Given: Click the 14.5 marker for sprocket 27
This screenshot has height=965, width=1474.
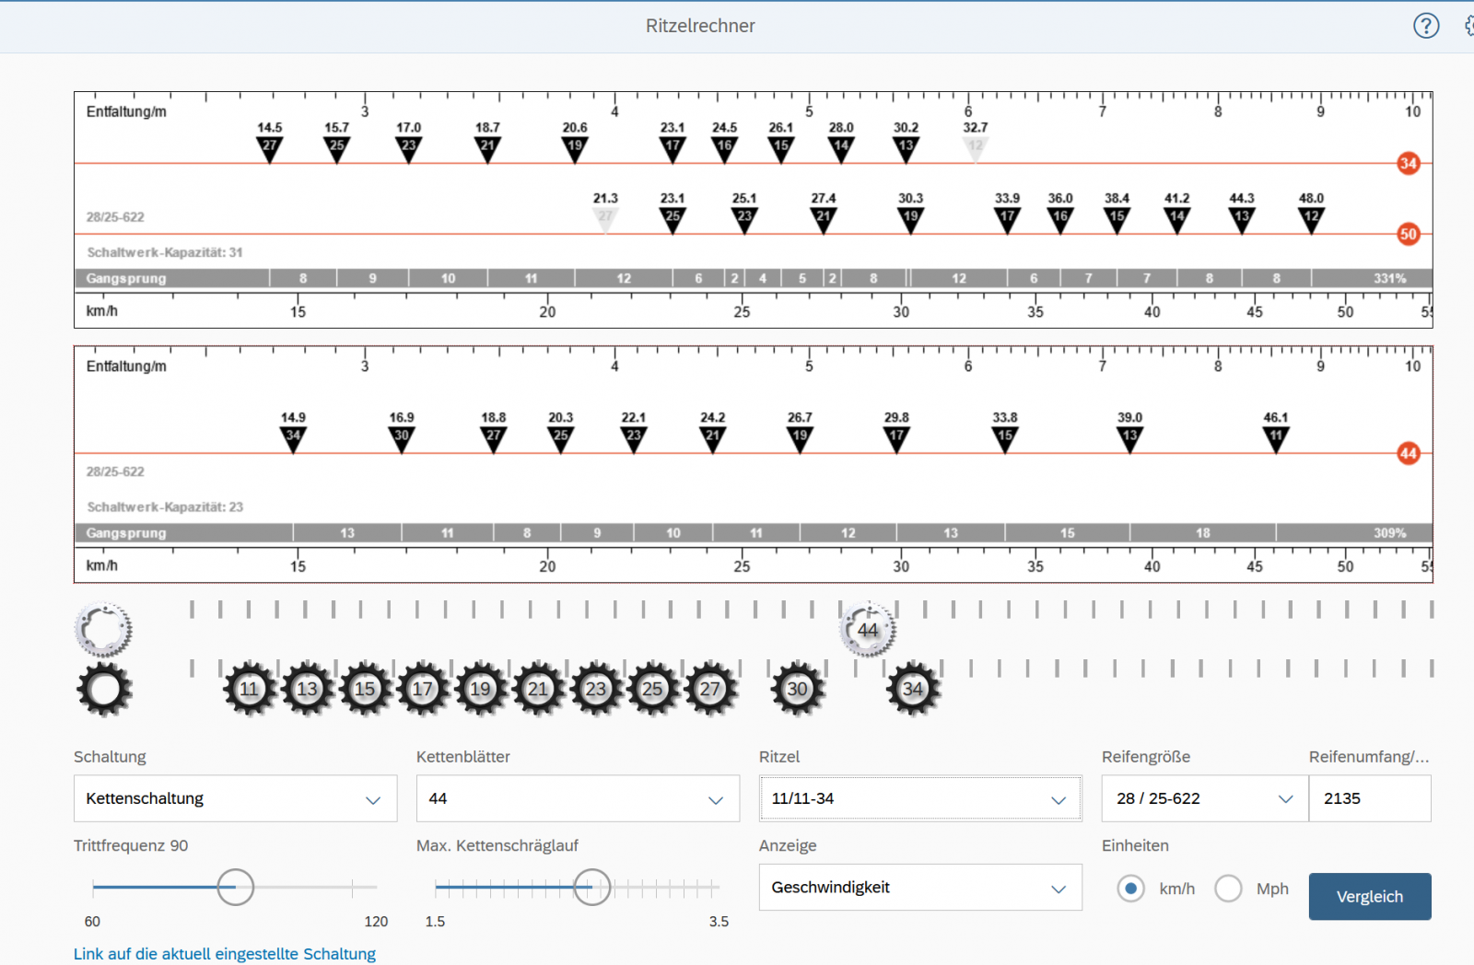Looking at the screenshot, I should coord(269,148).
